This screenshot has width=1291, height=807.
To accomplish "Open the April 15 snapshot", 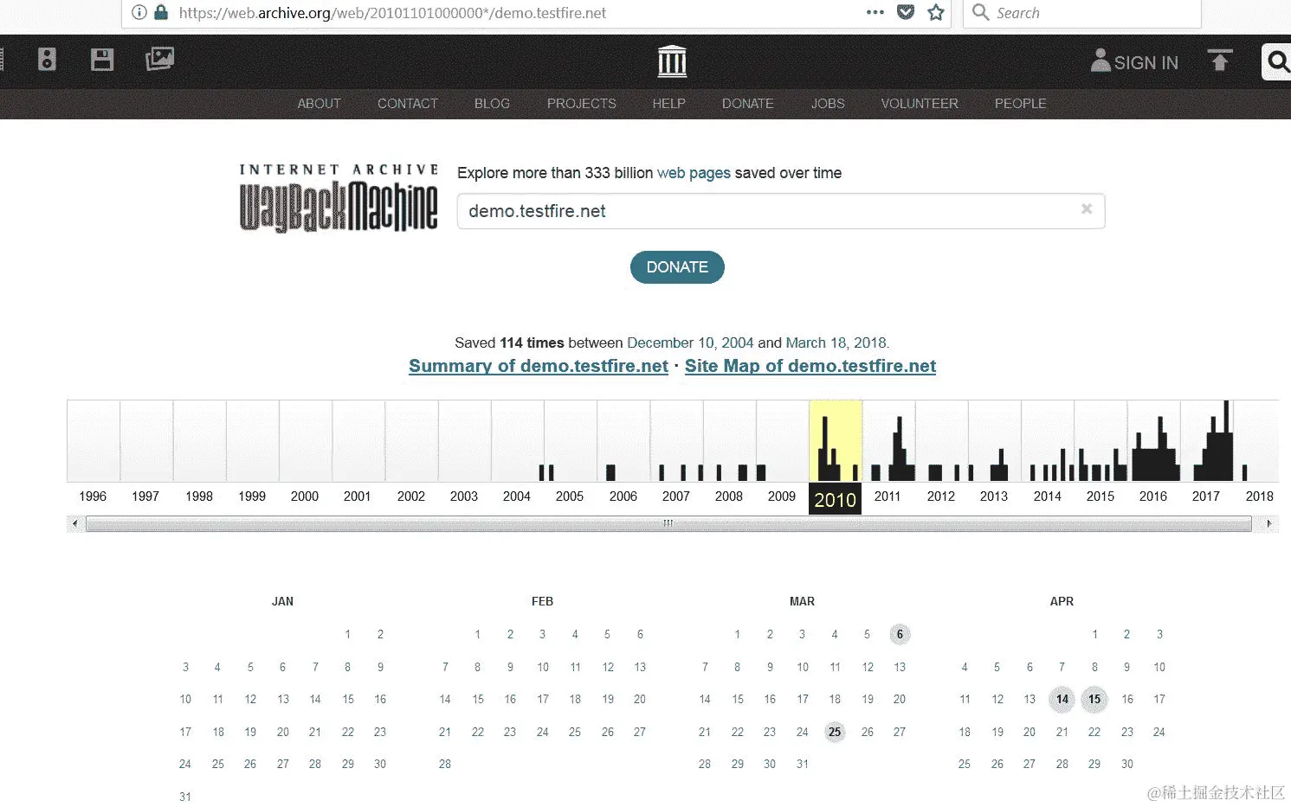I will [1094, 699].
